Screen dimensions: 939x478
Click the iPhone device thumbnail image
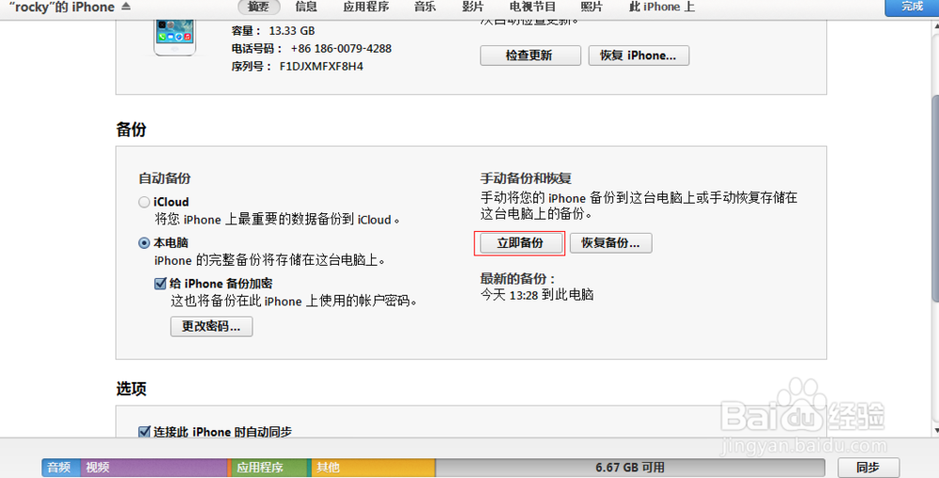point(175,38)
